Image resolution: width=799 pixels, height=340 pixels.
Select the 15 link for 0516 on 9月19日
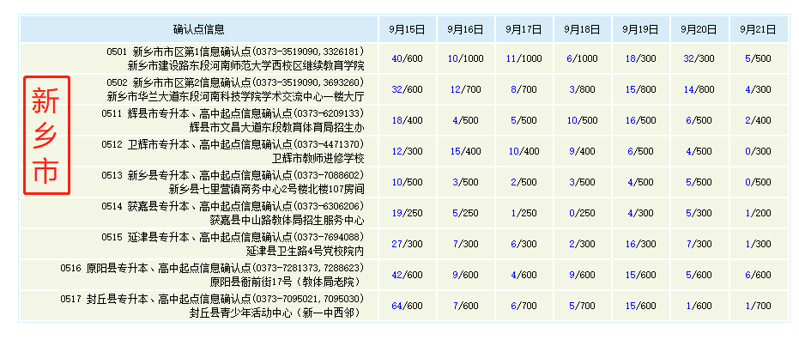coord(631,276)
